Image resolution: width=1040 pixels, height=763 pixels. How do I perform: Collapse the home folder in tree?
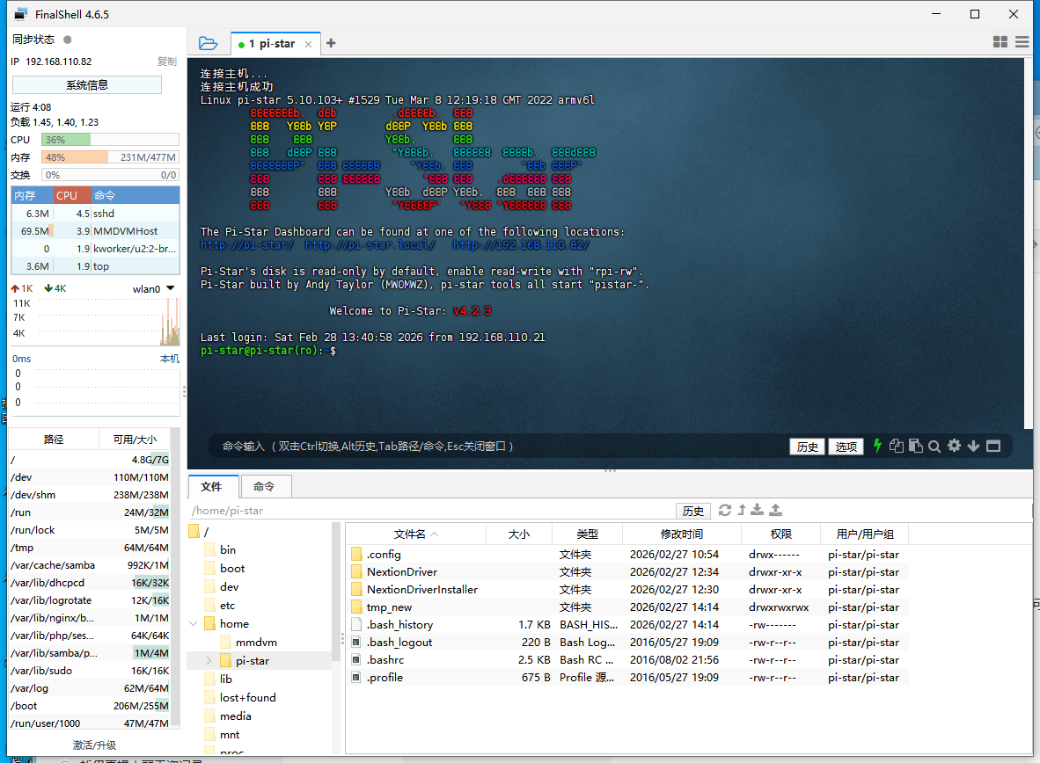pyautogui.click(x=193, y=623)
